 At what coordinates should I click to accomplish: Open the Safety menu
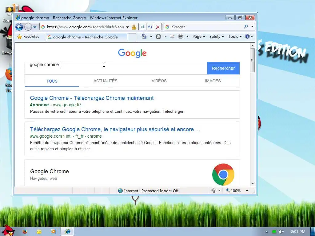[x=217, y=37]
